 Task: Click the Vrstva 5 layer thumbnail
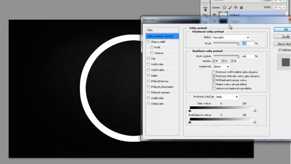pyautogui.click(x=223, y=14)
